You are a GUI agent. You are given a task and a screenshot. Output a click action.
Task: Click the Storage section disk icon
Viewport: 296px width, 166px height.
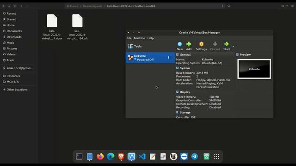177,113
